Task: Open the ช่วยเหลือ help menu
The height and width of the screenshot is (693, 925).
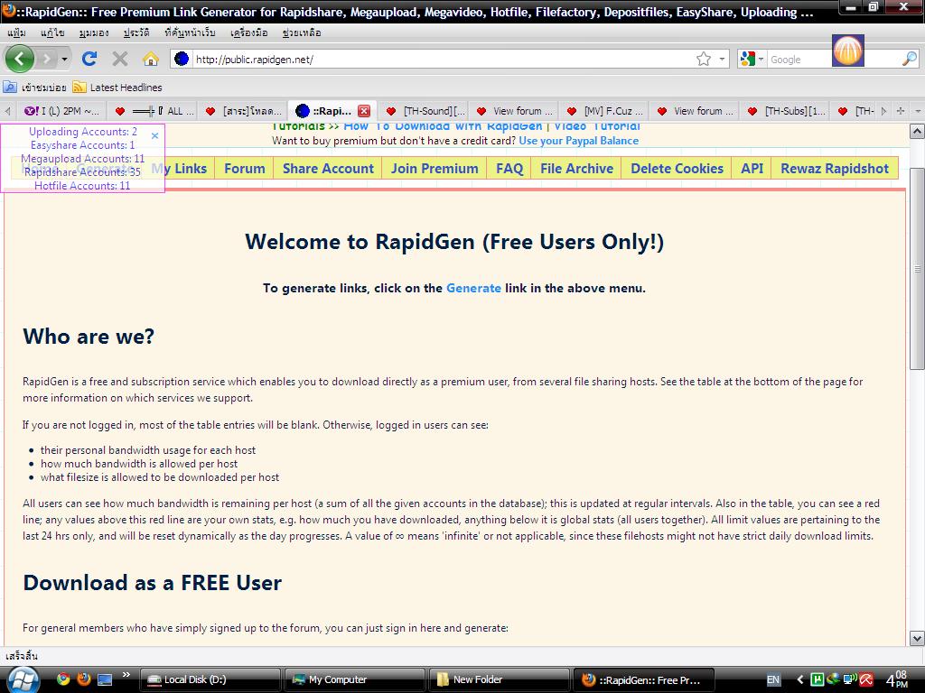Action: click(302, 32)
